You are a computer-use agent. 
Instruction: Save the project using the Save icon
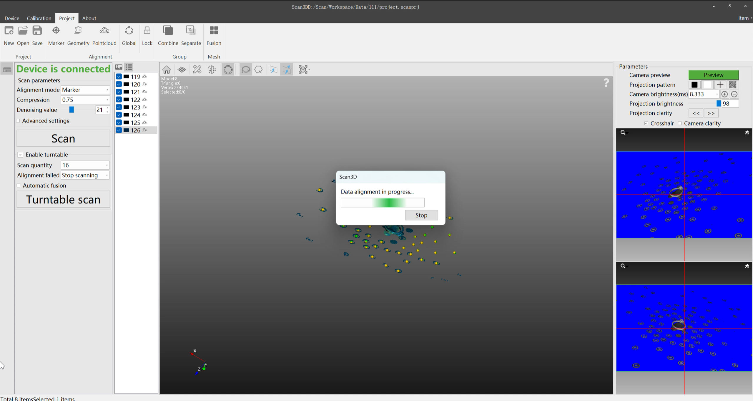37,31
